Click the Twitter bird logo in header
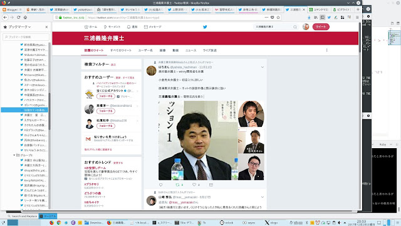This screenshot has width=401, height=226. [205, 26]
